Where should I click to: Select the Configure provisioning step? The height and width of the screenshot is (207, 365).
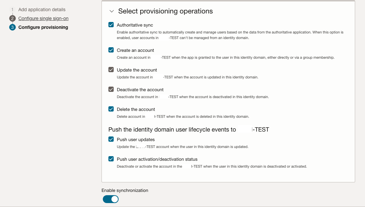(43, 27)
